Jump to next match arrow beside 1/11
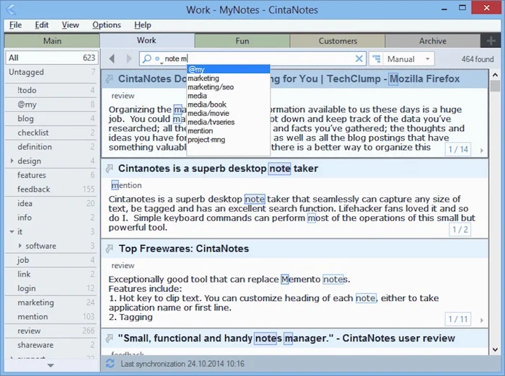This screenshot has height=376, width=505. coord(481,320)
